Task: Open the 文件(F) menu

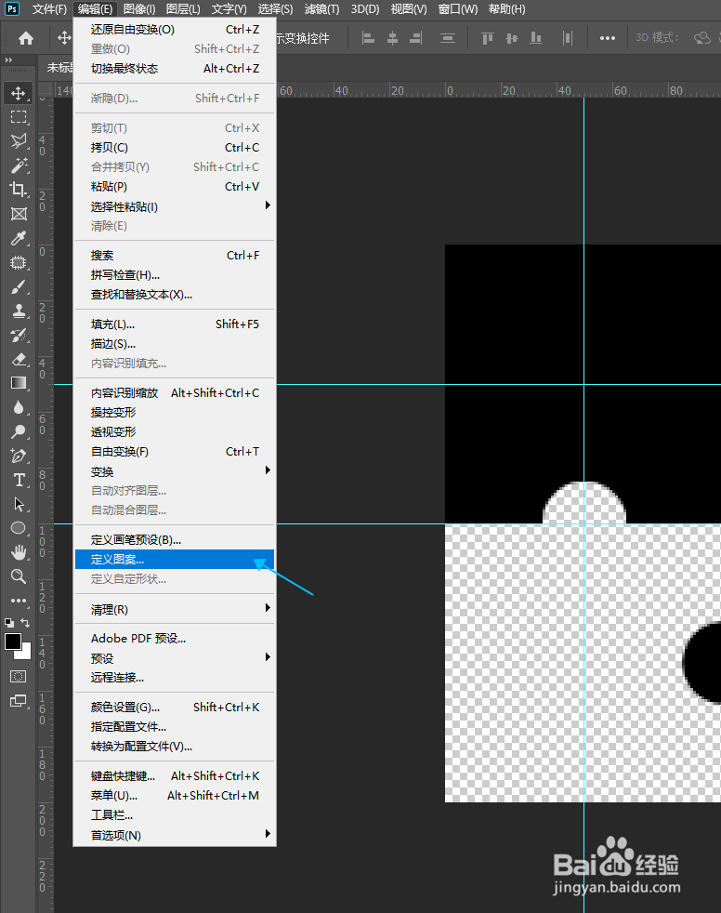Action: 49,8
